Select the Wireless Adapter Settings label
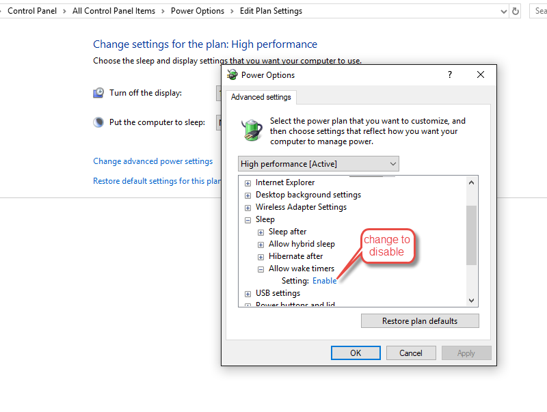This screenshot has width=547, height=412. click(301, 207)
